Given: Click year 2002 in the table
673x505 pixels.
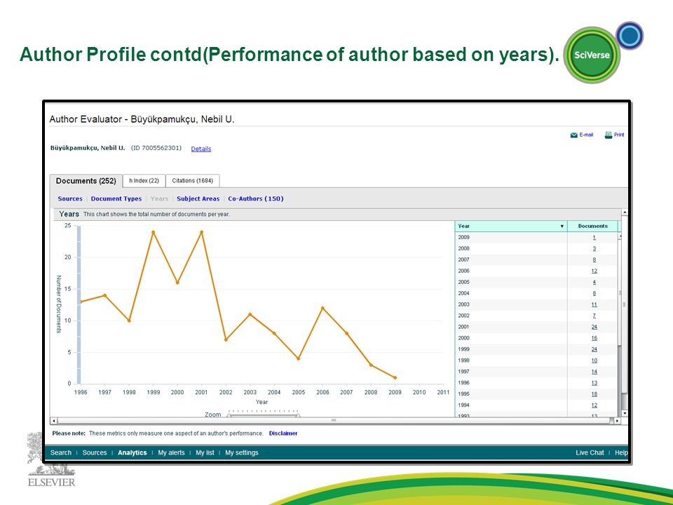Looking at the screenshot, I should [x=463, y=316].
